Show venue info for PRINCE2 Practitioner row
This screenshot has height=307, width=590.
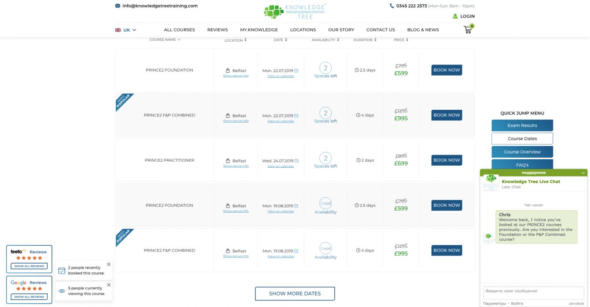tap(236, 166)
